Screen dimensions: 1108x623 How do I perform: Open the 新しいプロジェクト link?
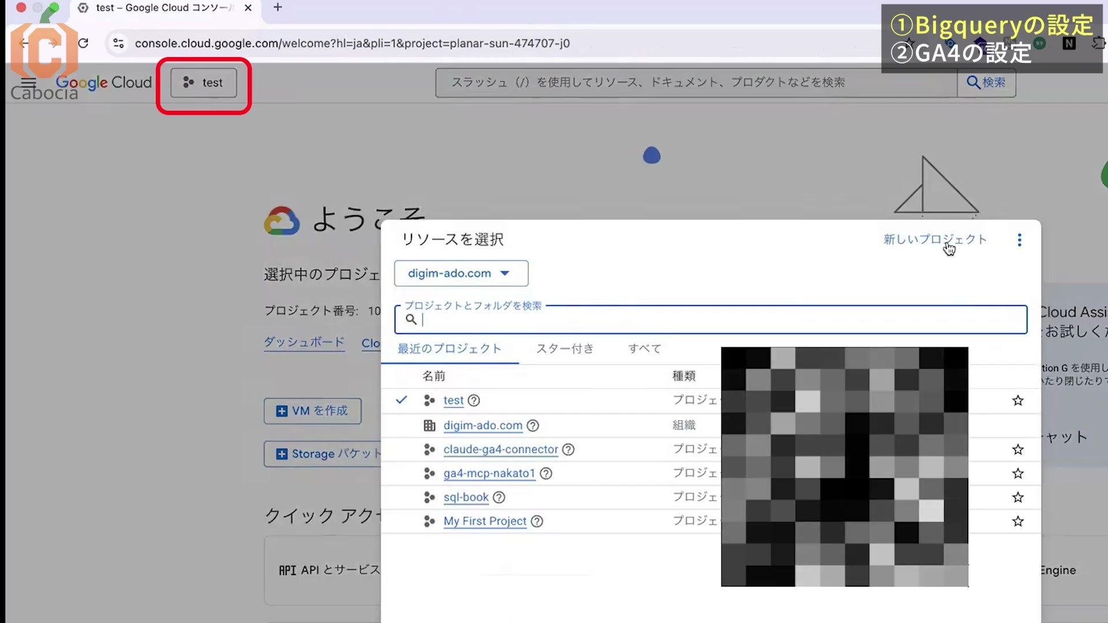click(x=935, y=239)
